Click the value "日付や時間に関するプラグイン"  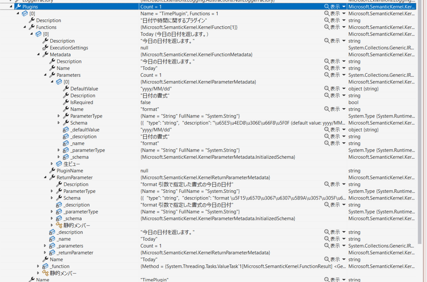(x=174, y=21)
